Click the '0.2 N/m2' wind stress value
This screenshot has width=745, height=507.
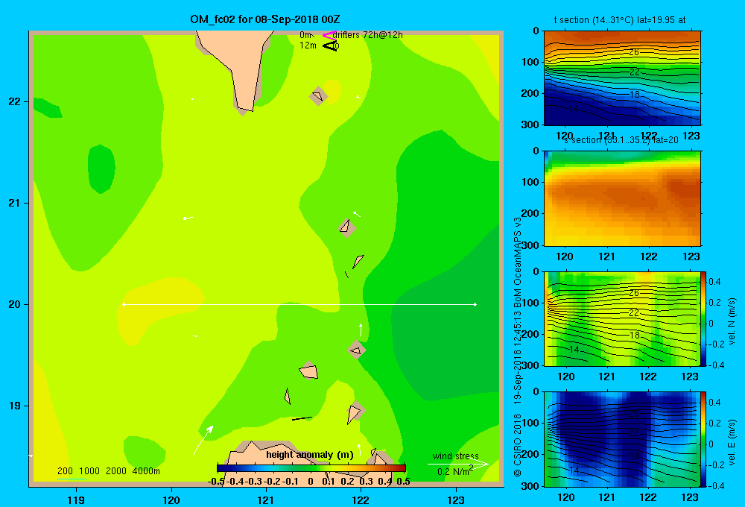point(455,471)
